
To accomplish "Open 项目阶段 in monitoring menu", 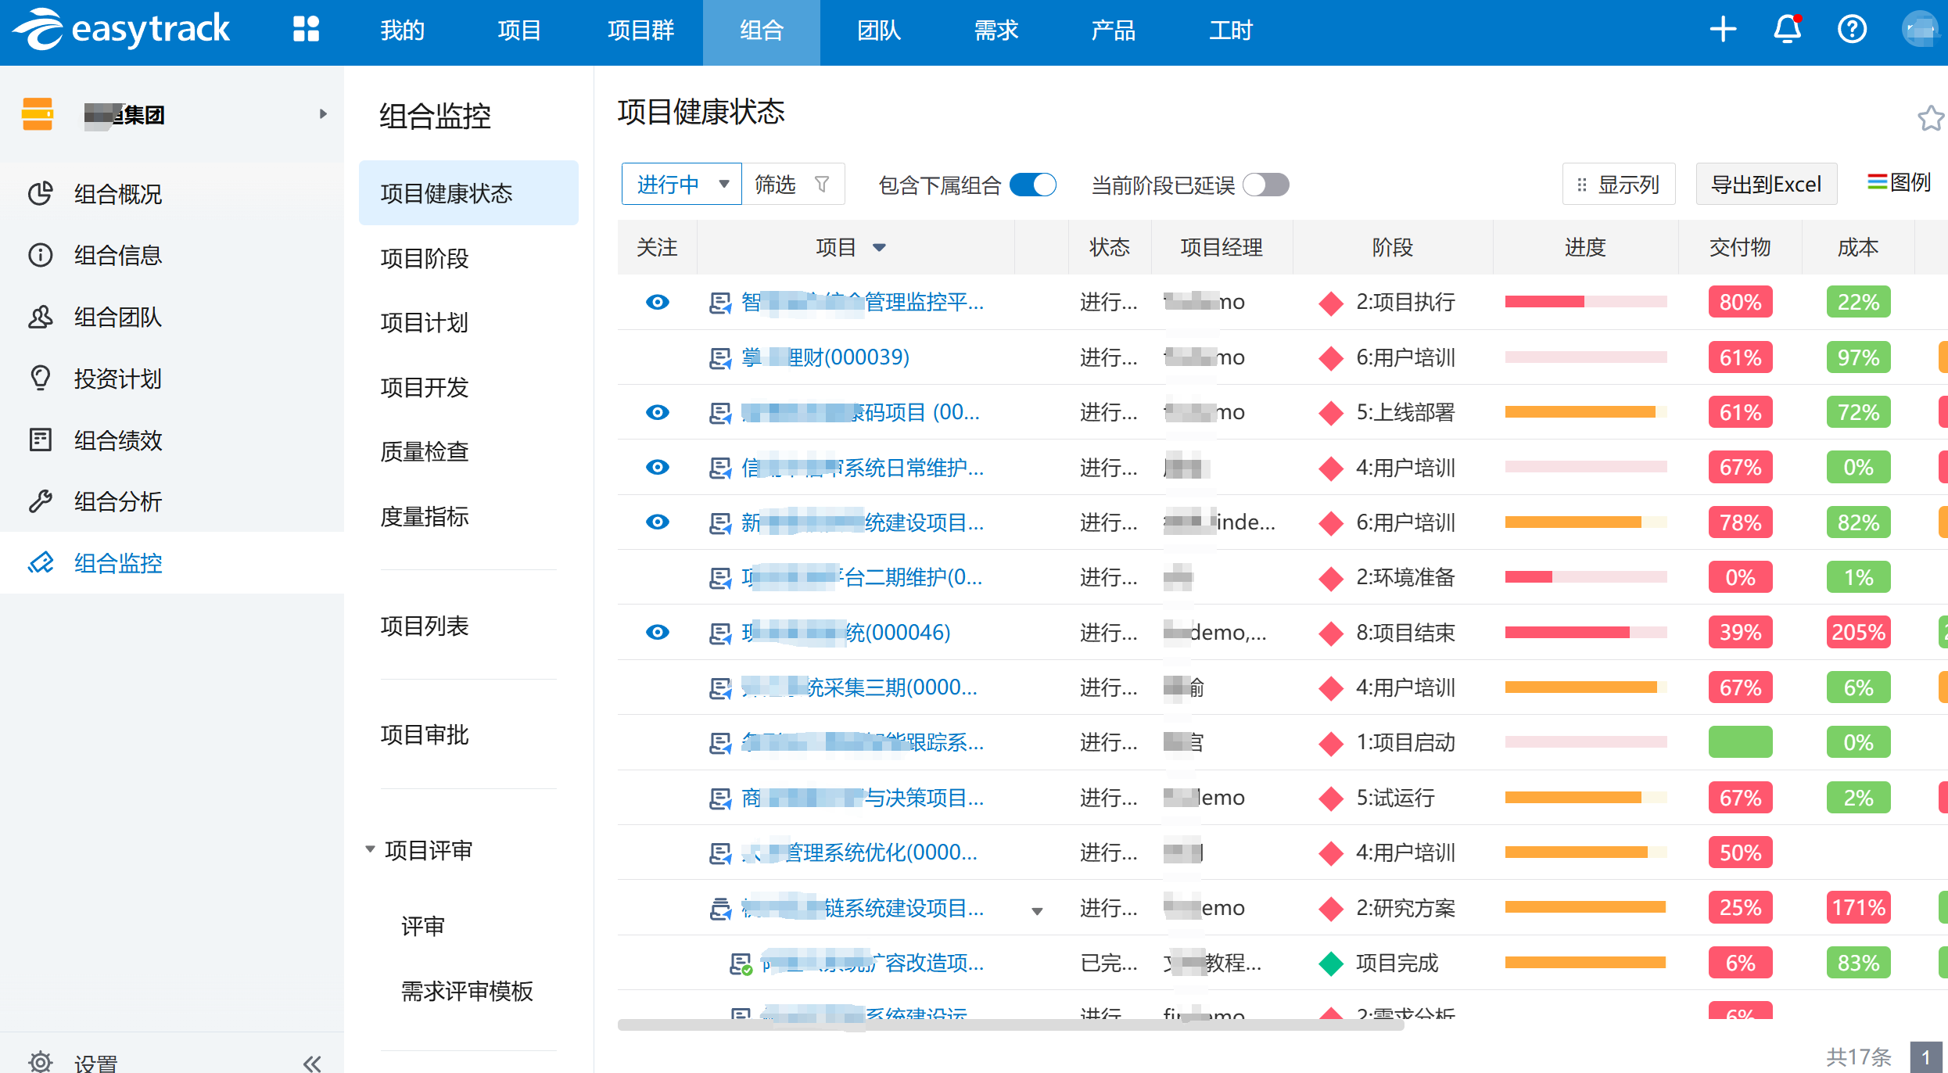I will click(425, 258).
